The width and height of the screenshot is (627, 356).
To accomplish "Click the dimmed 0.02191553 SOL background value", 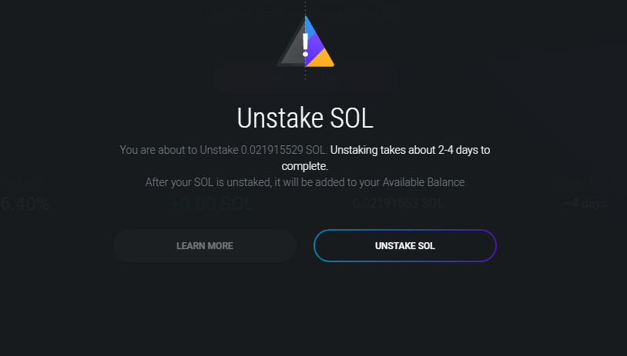I will pos(398,204).
